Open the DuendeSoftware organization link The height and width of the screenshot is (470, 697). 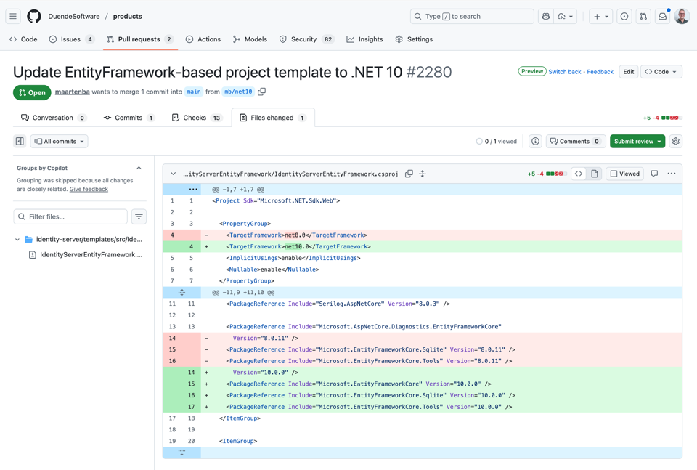pos(74,17)
